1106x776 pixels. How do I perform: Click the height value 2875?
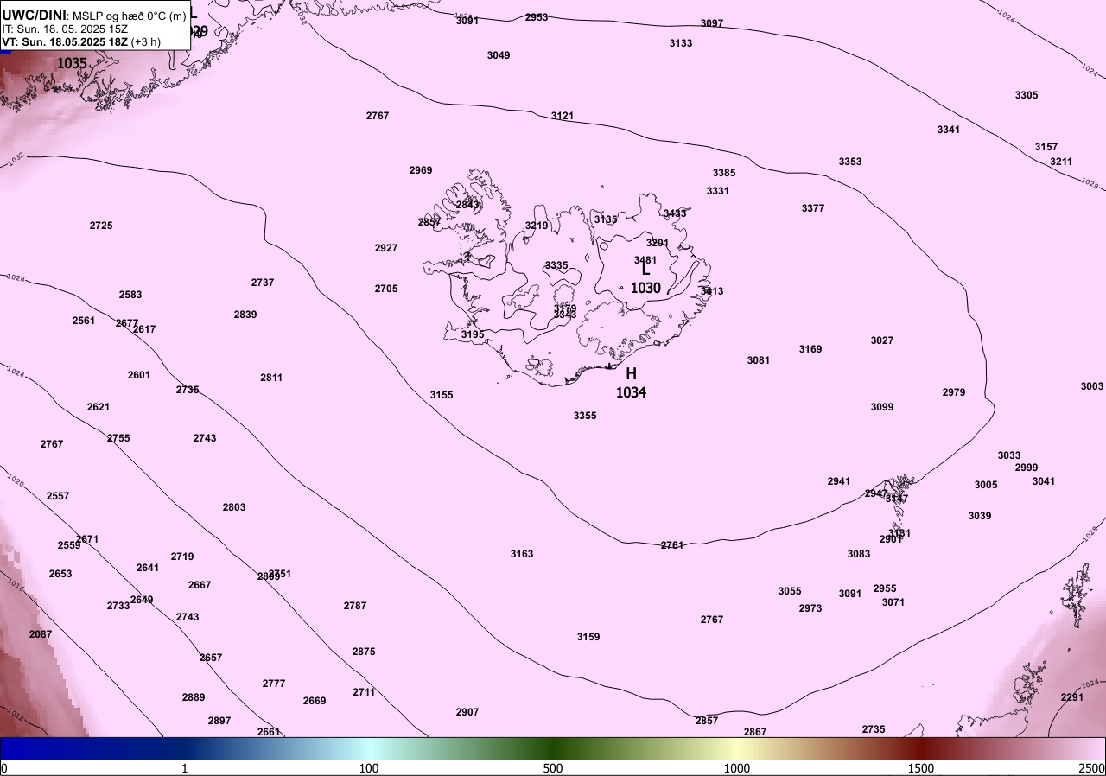click(364, 652)
